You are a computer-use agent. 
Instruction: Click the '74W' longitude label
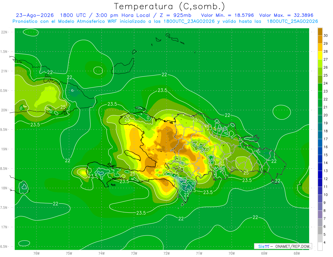click(x=102, y=253)
